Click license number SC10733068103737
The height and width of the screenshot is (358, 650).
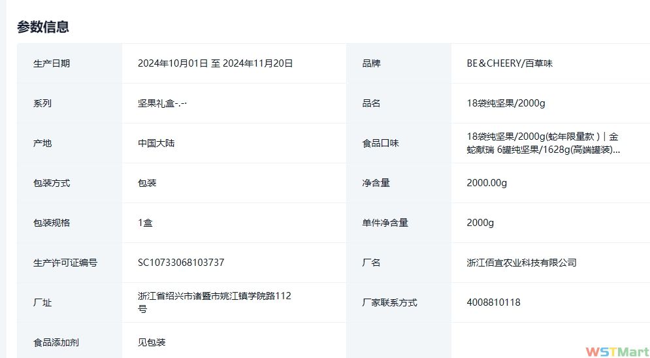click(181, 263)
